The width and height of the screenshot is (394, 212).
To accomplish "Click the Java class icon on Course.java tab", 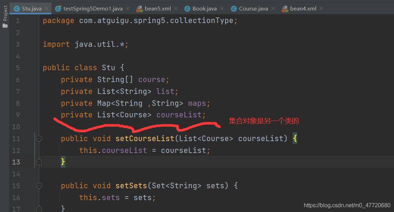I will pos(233,8).
